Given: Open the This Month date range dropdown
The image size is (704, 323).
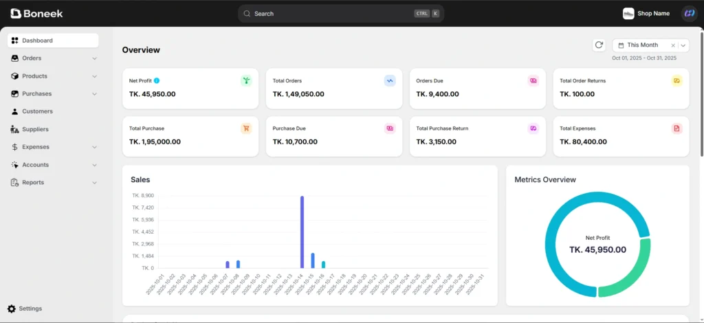Looking at the screenshot, I should 683,45.
